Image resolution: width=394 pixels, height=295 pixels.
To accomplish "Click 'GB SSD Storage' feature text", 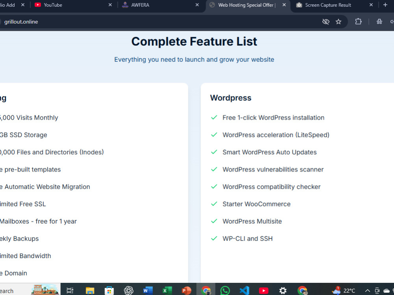I will pos(23,135).
